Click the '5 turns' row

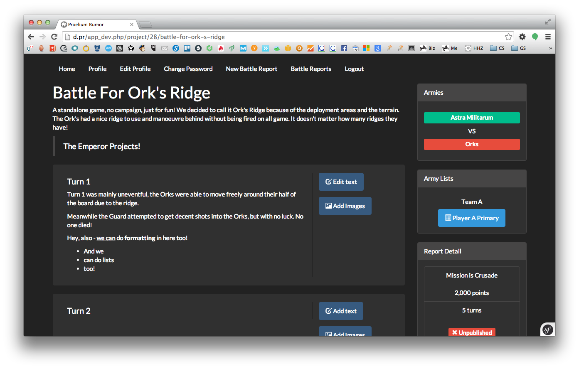[472, 310]
